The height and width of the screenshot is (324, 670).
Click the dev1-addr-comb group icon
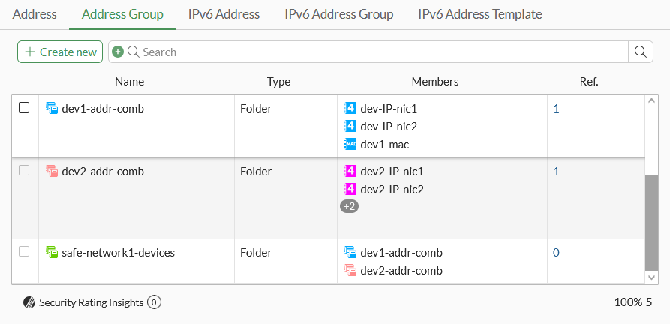coord(52,108)
